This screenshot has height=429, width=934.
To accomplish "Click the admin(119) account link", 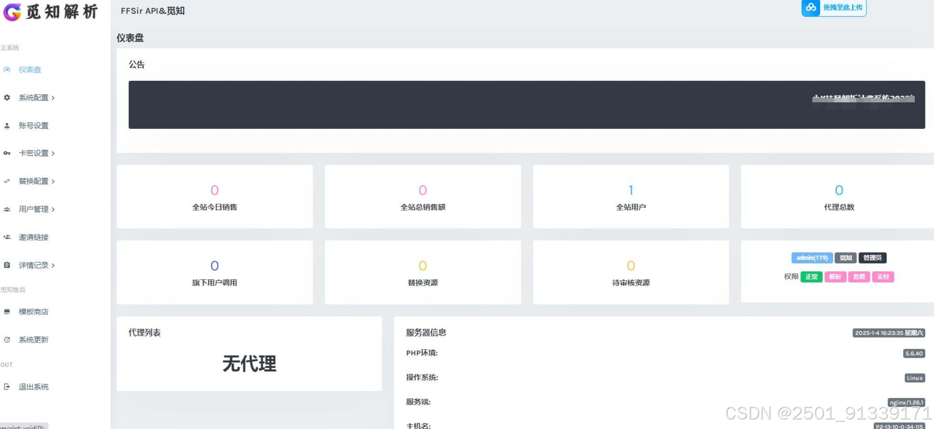I will point(812,258).
